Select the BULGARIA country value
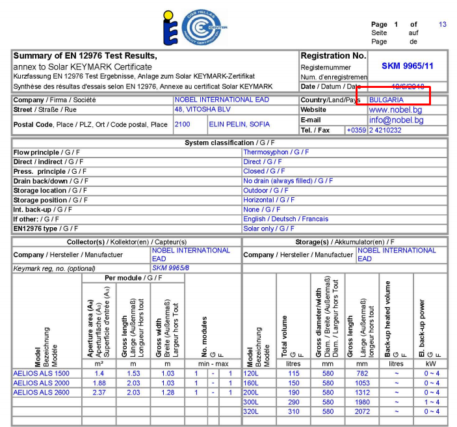The width and height of the screenshot is (457, 427). coord(386,100)
